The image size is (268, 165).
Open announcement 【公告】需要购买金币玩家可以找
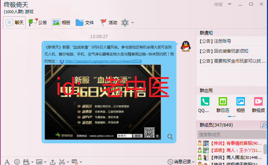232,61
